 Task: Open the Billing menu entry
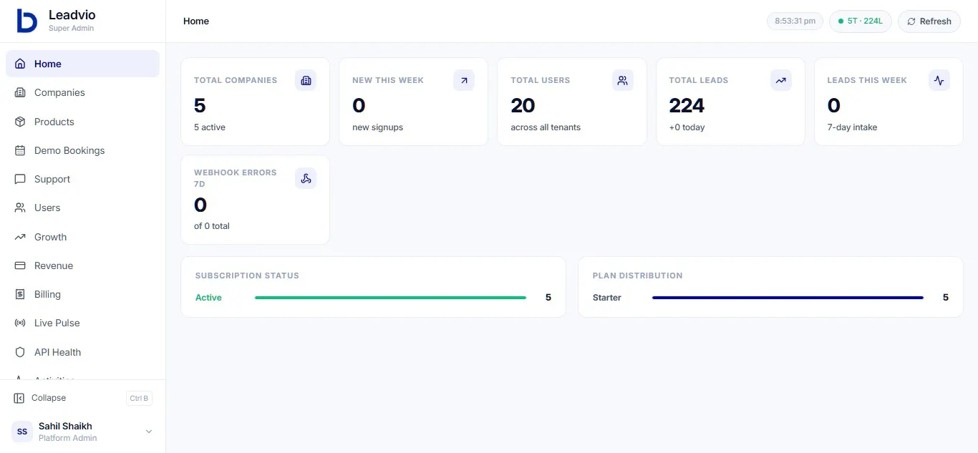click(x=82, y=294)
